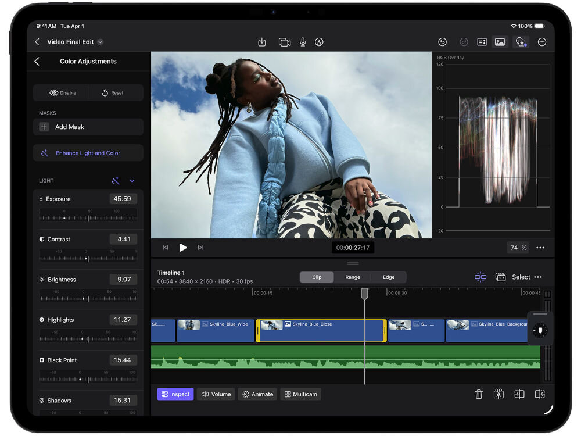This screenshot has height=436, width=581.
Task: Select the Skyline_Blue_Wide clip in timeline
Action: coord(215,330)
